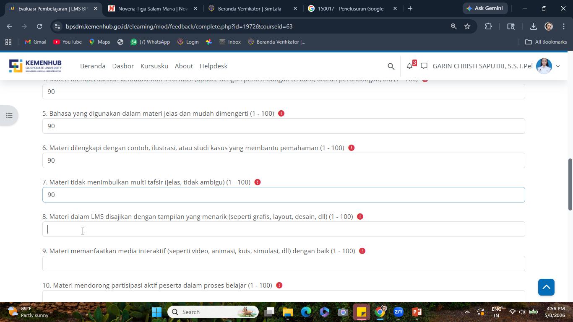The image size is (573, 322).
Task: Click the required icon beside question 8
Action: click(x=360, y=217)
